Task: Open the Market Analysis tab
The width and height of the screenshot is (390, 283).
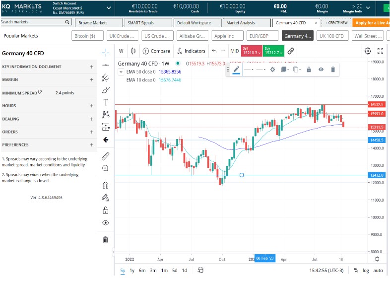Action: [x=247, y=23]
